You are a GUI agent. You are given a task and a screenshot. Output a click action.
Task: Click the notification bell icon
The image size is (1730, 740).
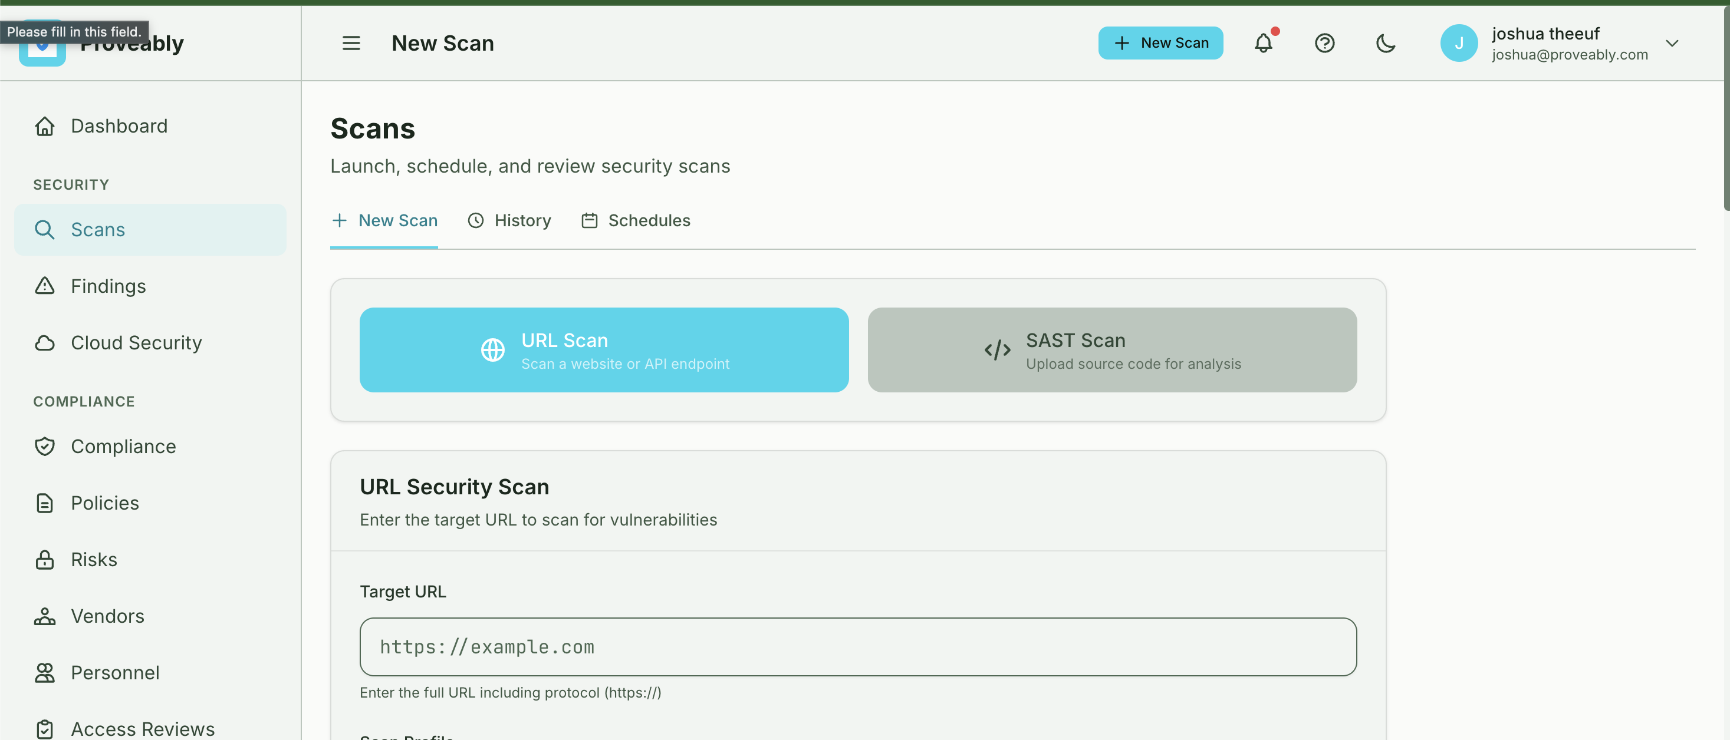pos(1263,43)
